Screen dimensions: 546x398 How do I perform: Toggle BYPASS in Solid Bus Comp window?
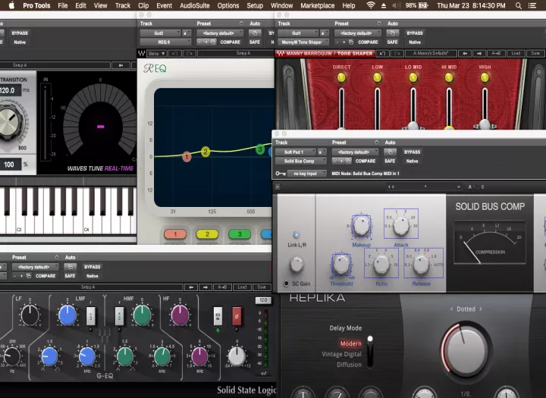[x=412, y=152]
